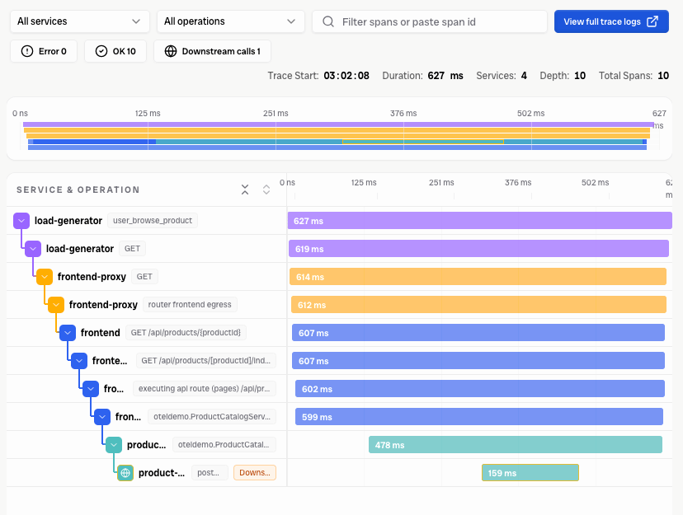Filter by OK 10 spans
The width and height of the screenshot is (683, 515).
tap(115, 51)
